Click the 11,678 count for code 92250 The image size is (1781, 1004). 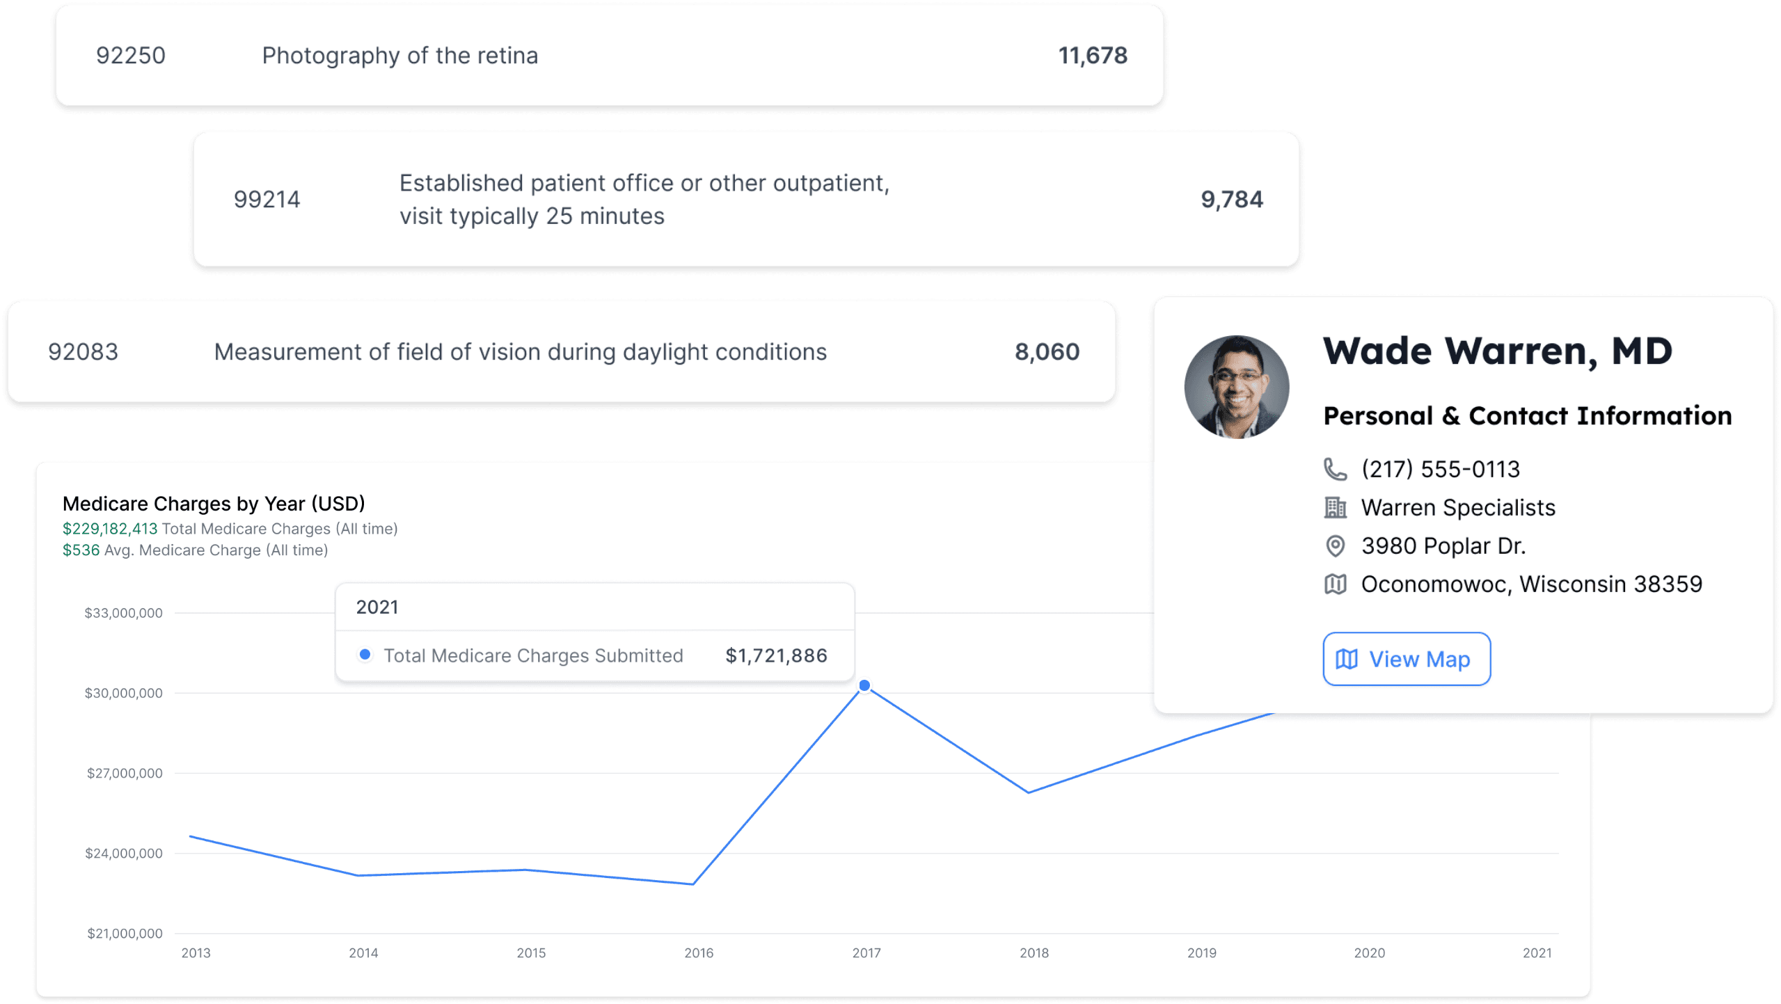1092,56
